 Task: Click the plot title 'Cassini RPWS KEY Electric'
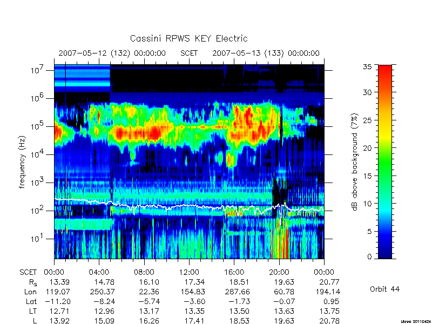tap(188, 38)
